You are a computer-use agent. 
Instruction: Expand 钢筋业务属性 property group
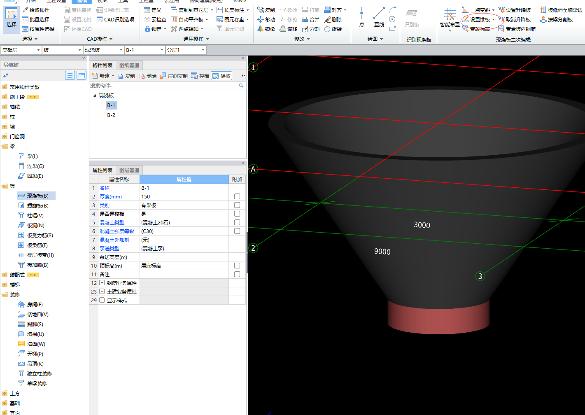tap(102, 283)
